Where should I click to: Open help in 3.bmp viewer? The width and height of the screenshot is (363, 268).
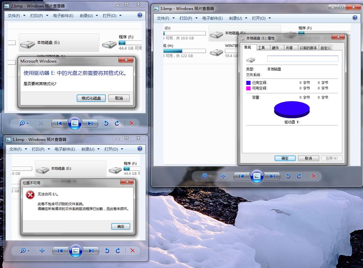coord(355,18)
